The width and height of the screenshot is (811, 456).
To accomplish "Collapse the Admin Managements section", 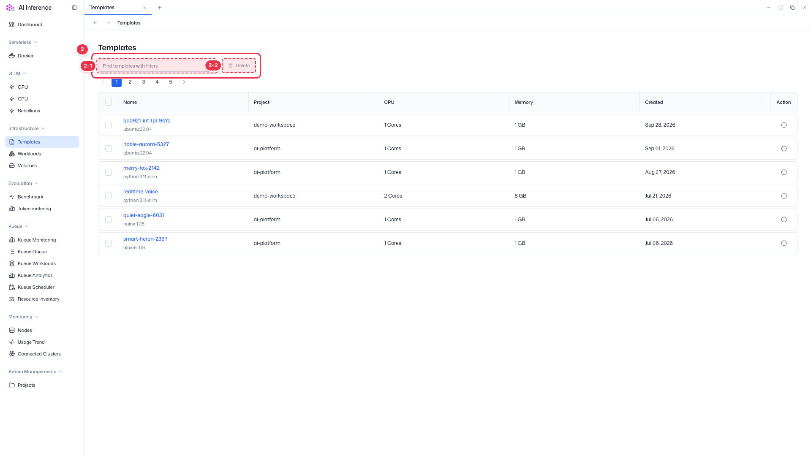I will [x=35, y=372].
